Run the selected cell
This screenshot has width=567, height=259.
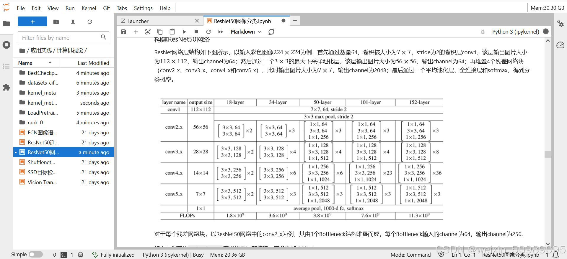click(184, 32)
